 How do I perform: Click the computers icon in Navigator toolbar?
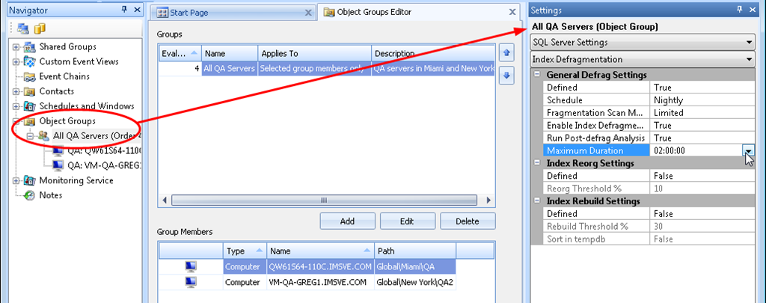coord(22,28)
